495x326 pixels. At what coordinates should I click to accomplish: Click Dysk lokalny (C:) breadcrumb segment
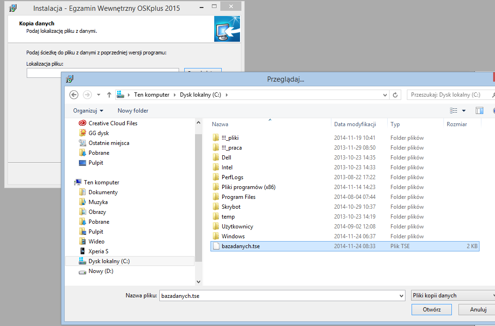(x=201, y=95)
